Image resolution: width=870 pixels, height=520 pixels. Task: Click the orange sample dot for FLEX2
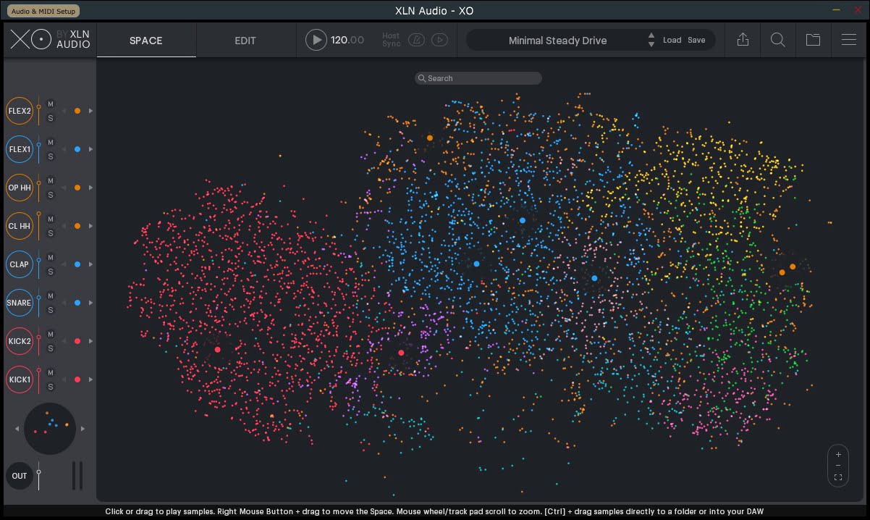pos(77,111)
